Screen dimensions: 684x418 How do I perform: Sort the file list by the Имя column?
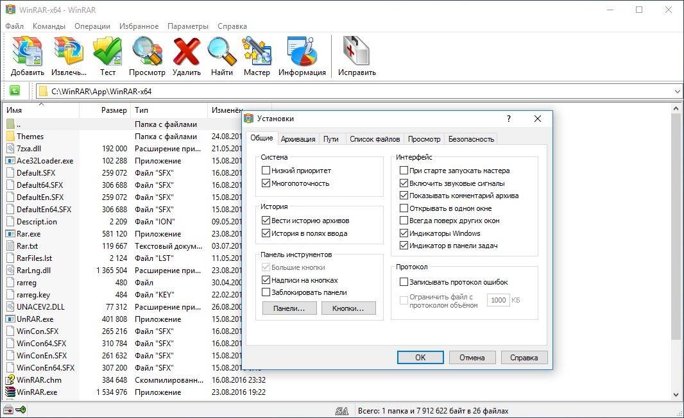pos(42,110)
